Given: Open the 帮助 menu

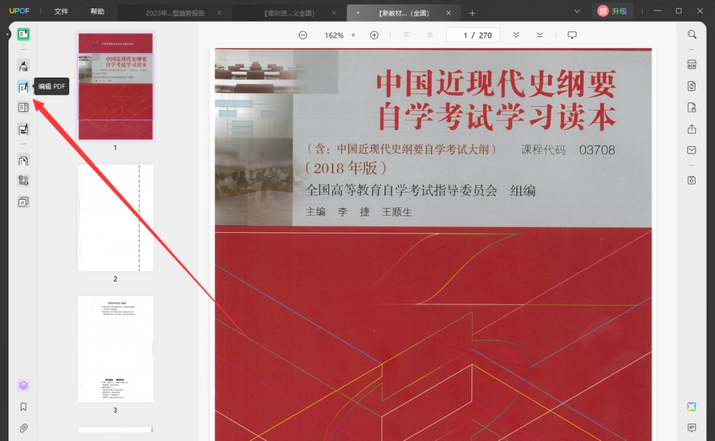Looking at the screenshot, I should coord(97,11).
